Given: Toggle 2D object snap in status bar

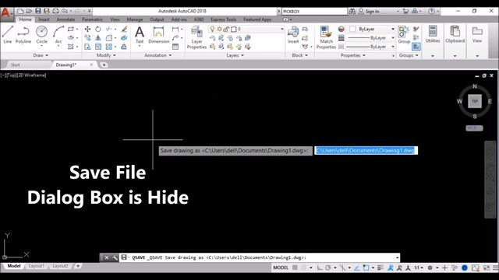Looking at the screenshot, I should coord(366,268).
